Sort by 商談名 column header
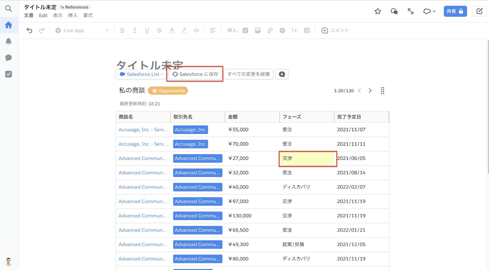Viewport: 489px width, 270px height. pos(143,117)
